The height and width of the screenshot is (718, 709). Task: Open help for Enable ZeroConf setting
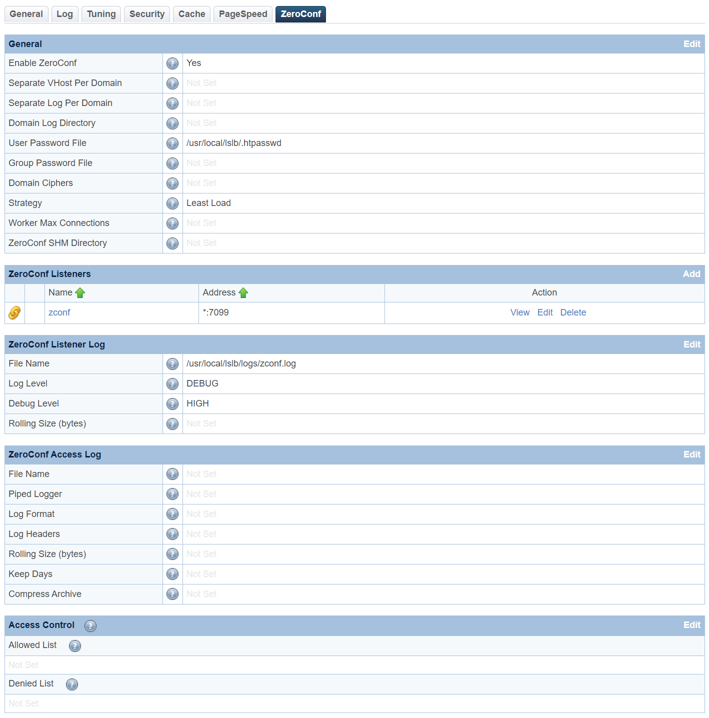click(x=172, y=63)
